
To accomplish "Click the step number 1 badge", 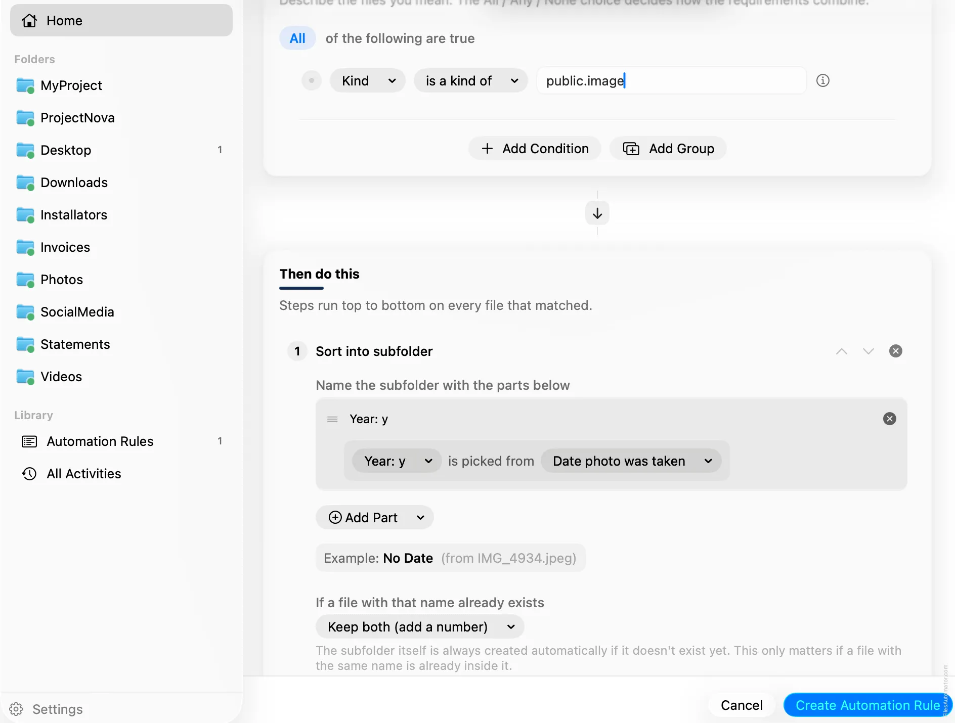I will coord(297,351).
